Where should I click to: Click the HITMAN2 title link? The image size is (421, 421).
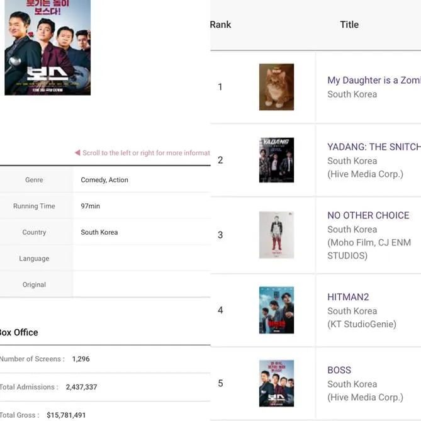(x=348, y=297)
